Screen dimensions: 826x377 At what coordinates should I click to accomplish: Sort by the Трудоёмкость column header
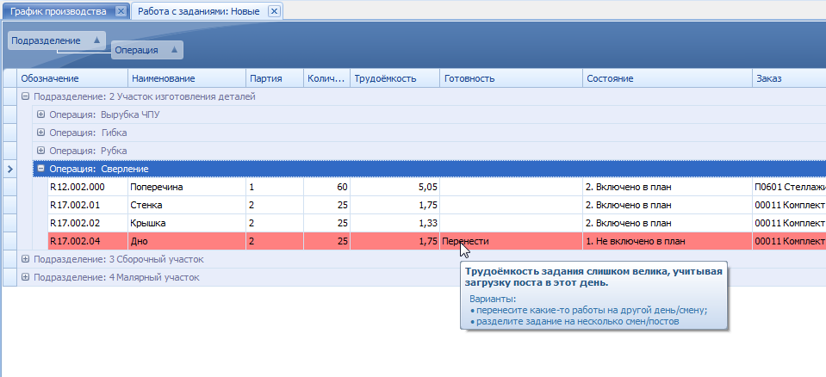(394, 78)
